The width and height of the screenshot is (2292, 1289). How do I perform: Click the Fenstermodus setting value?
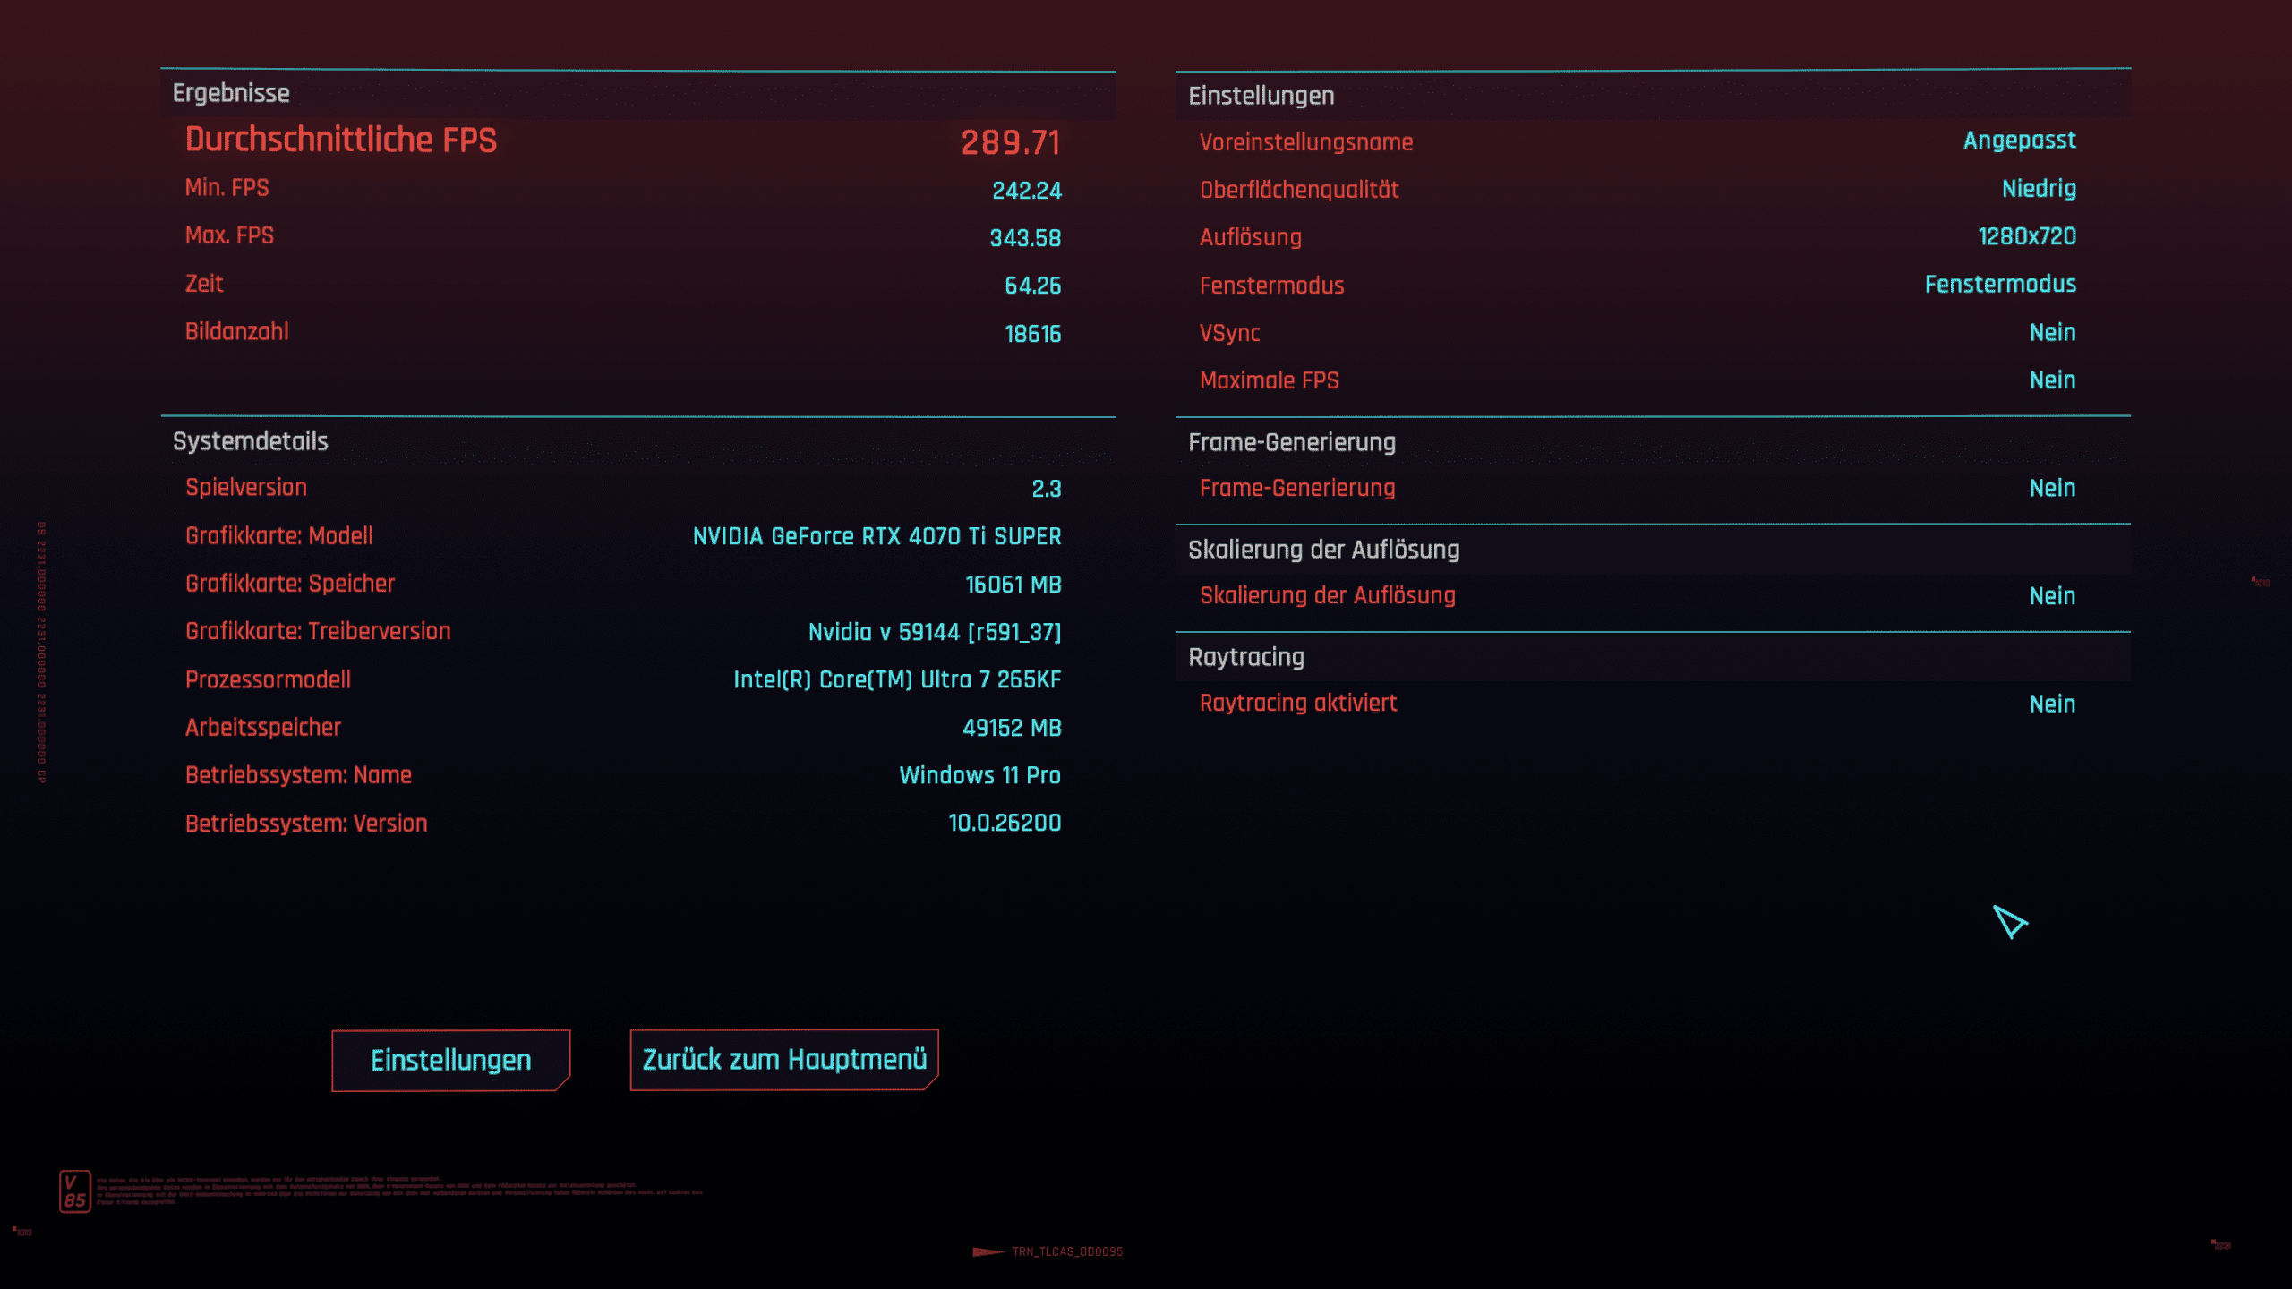pyautogui.click(x=2000, y=284)
